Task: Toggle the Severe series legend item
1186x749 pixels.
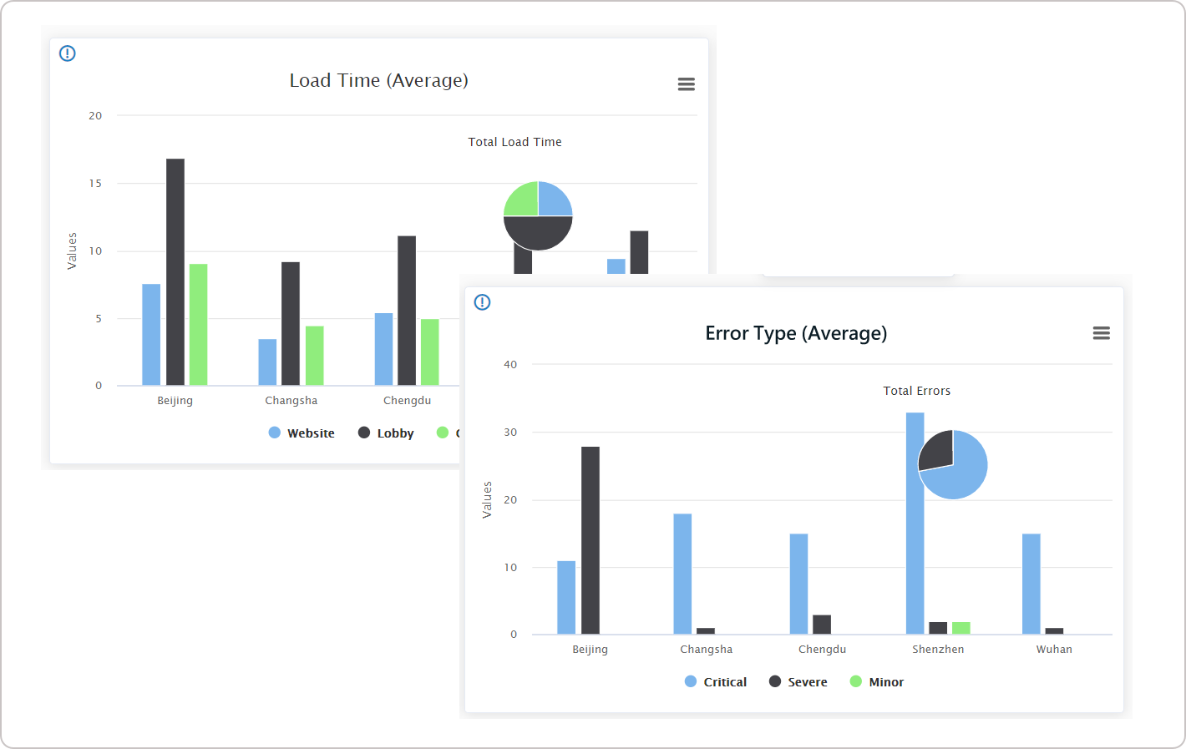Action: click(x=798, y=681)
